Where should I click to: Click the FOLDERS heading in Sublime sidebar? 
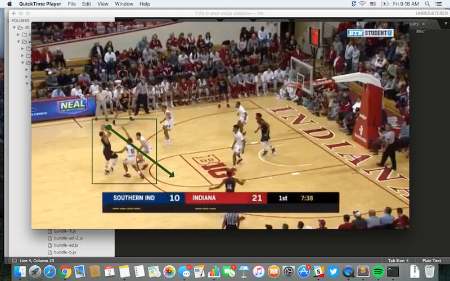[x=20, y=21]
